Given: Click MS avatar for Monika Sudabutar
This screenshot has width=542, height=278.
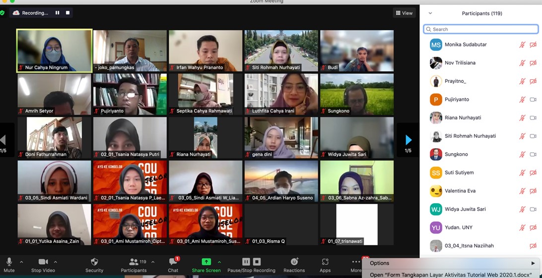Looking at the screenshot, I should point(436,45).
